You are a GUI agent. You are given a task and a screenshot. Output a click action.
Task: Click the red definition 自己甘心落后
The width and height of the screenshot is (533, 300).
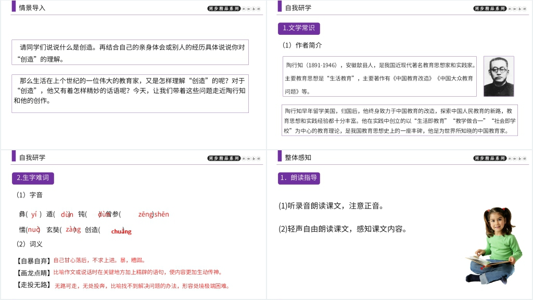[x=99, y=260]
